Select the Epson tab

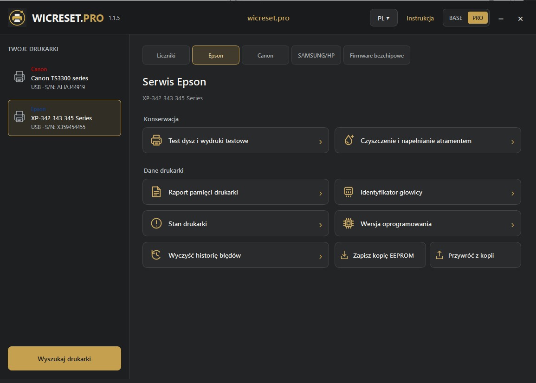pyautogui.click(x=216, y=55)
